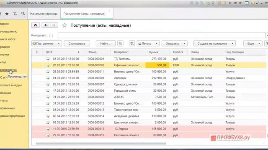Click the document icon of the Академия дизайна row

[x=47, y=116]
